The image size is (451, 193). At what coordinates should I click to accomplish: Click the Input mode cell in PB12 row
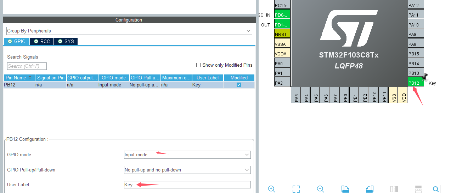pyautogui.click(x=114, y=85)
